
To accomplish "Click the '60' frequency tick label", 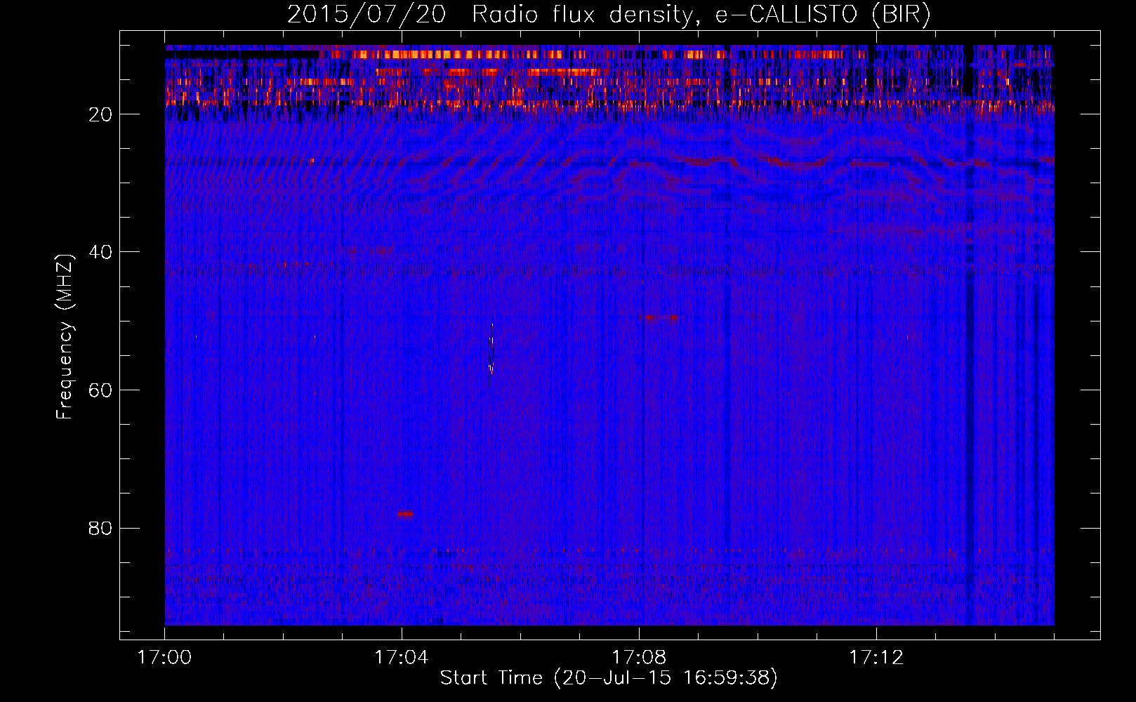I will tap(100, 390).
